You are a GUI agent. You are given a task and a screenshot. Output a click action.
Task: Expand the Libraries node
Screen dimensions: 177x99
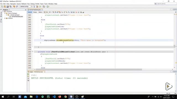5,18
